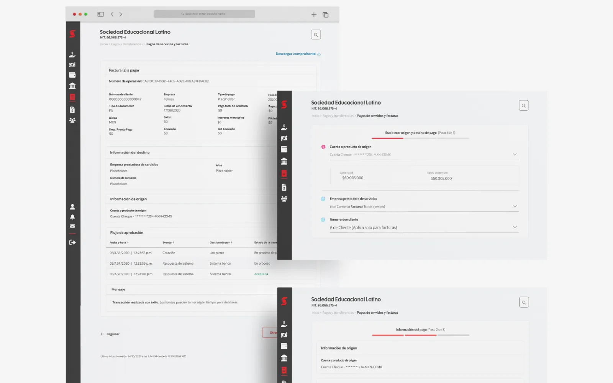Click Jan pierre in Gestionado por column
The height and width of the screenshot is (383, 613).
[x=217, y=253]
